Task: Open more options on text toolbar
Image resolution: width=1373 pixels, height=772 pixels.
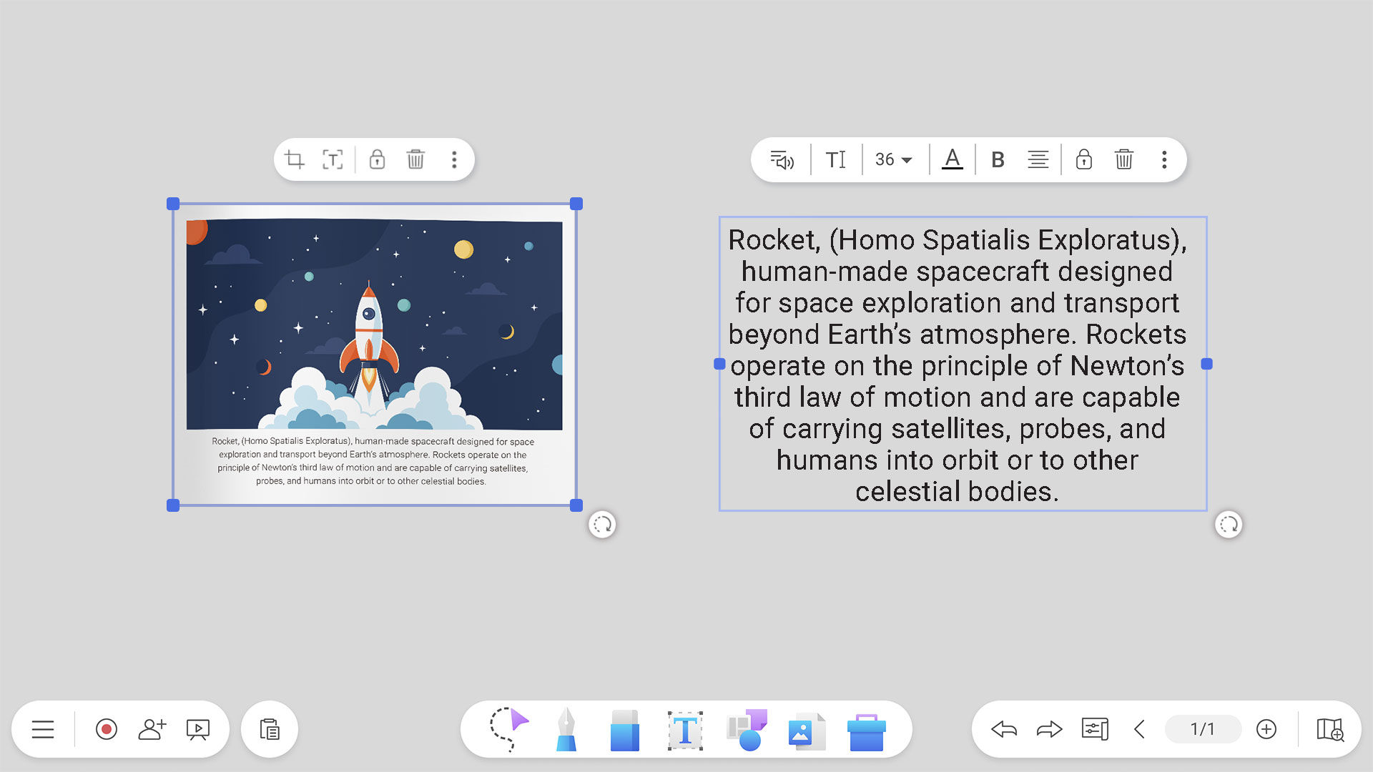Action: point(1164,159)
